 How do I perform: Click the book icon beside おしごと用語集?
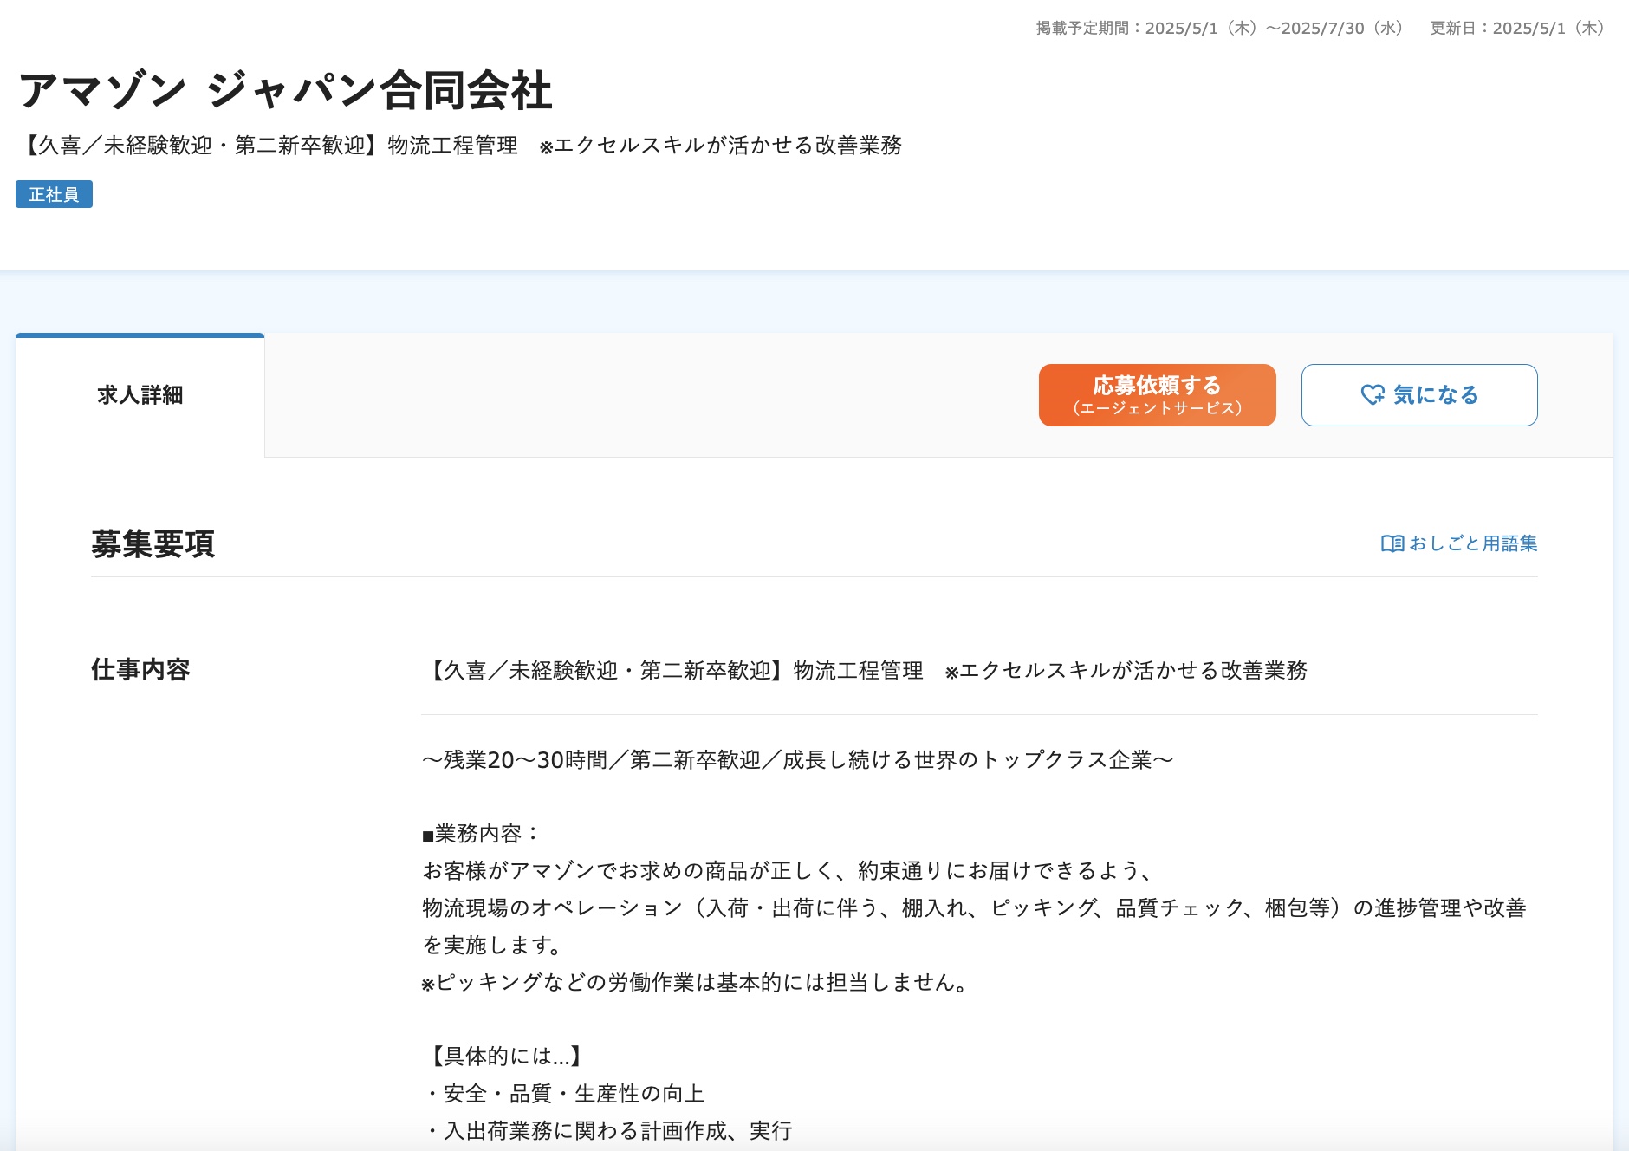coord(1392,543)
